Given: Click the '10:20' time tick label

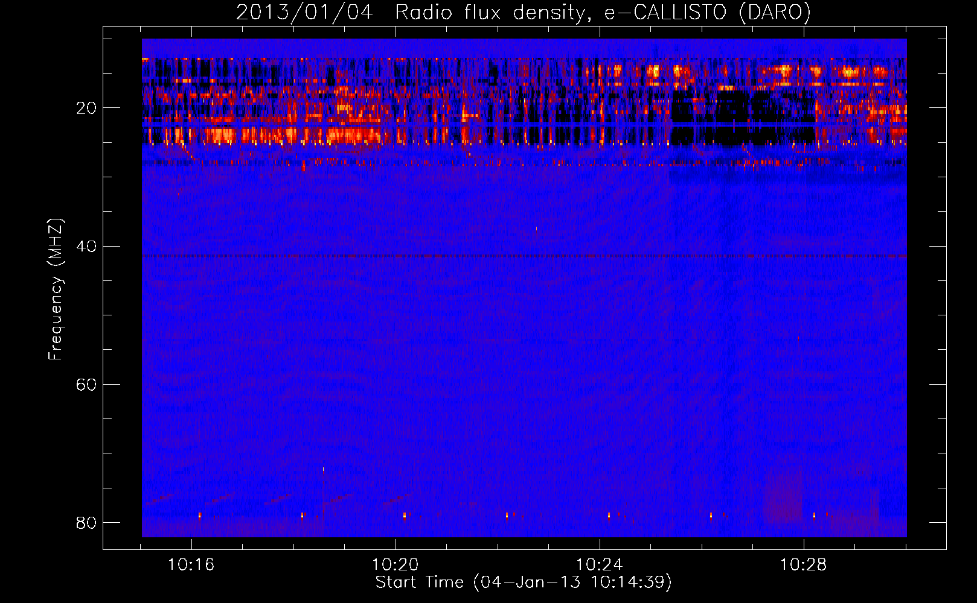Looking at the screenshot, I should pos(396,565).
